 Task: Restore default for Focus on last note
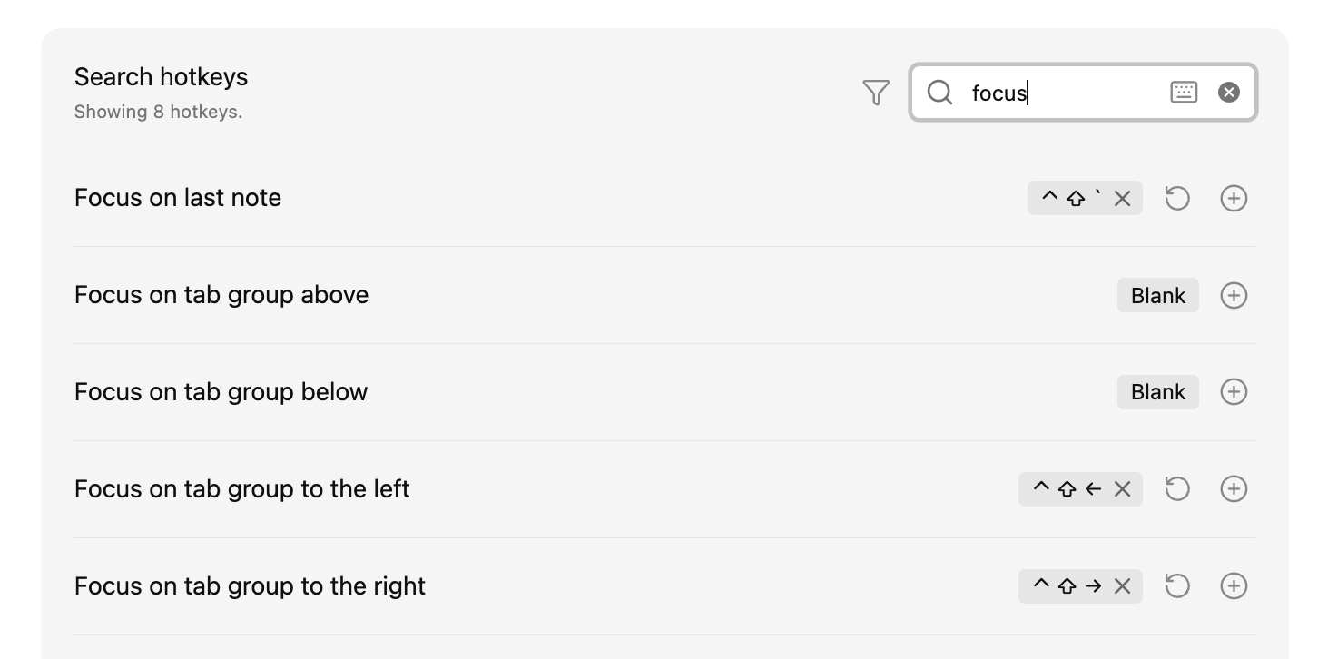click(1177, 198)
